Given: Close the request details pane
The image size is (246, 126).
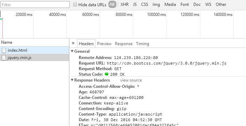Looking at the screenshot, I should click(73, 43).
